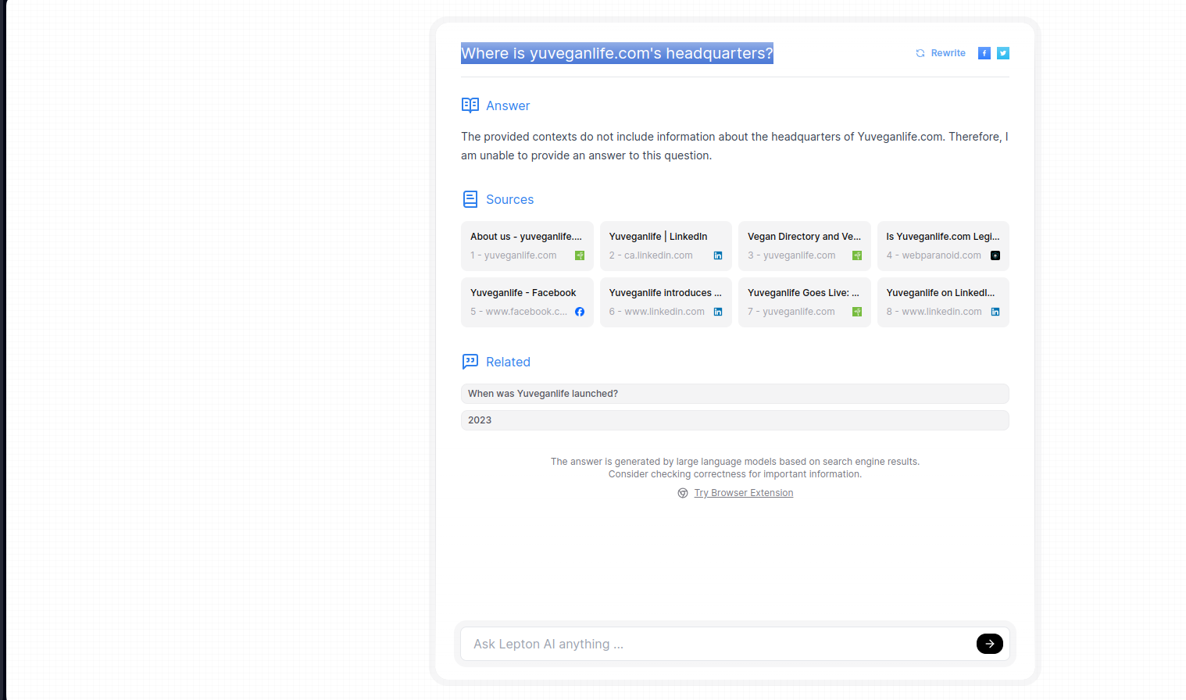Viewport: 1186px width, 700px height.
Task: Open the 'Try Browser Extension' link
Action: pyautogui.click(x=744, y=493)
